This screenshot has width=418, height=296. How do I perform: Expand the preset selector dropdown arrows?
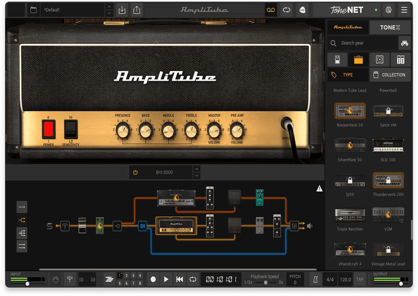pyautogui.click(x=109, y=10)
